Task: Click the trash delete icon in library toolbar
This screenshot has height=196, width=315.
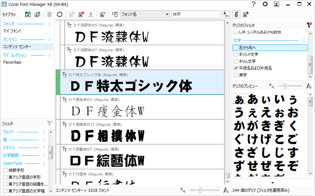Action: coord(49,15)
